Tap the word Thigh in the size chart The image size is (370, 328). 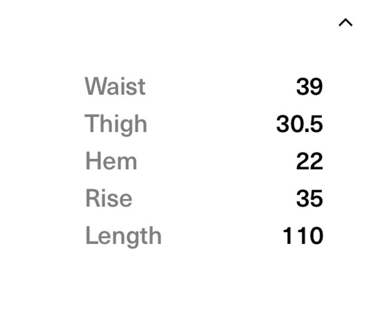click(116, 124)
